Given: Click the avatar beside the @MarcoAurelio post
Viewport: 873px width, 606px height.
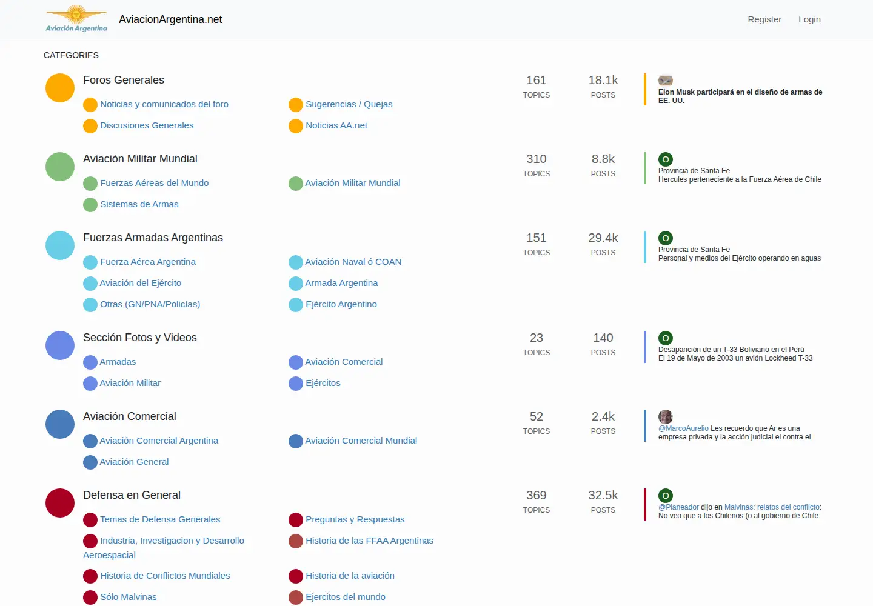Looking at the screenshot, I should click(x=666, y=417).
